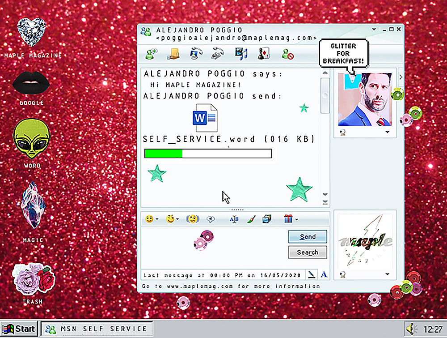The width and height of the screenshot is (447, 338).
Task: Switch to text mode with the A icon
Action: click(324, 274)
